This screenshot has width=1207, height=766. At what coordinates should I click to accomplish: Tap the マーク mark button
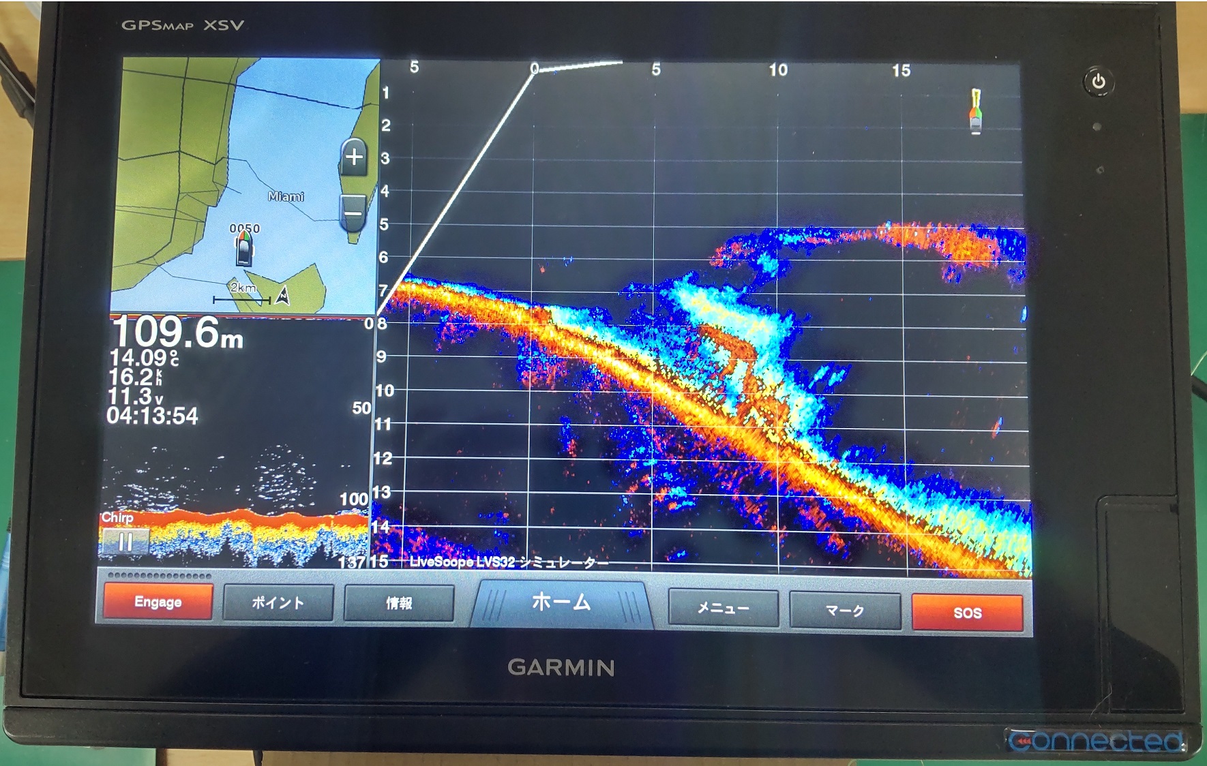coord(845,610)
